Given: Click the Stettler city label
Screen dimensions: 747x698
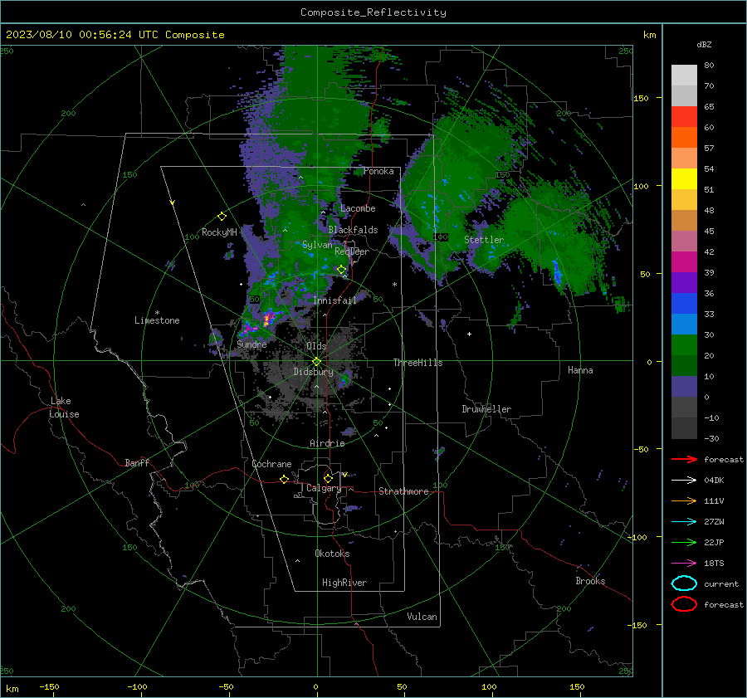Looking at the screenshot, I should pos(484,240).
